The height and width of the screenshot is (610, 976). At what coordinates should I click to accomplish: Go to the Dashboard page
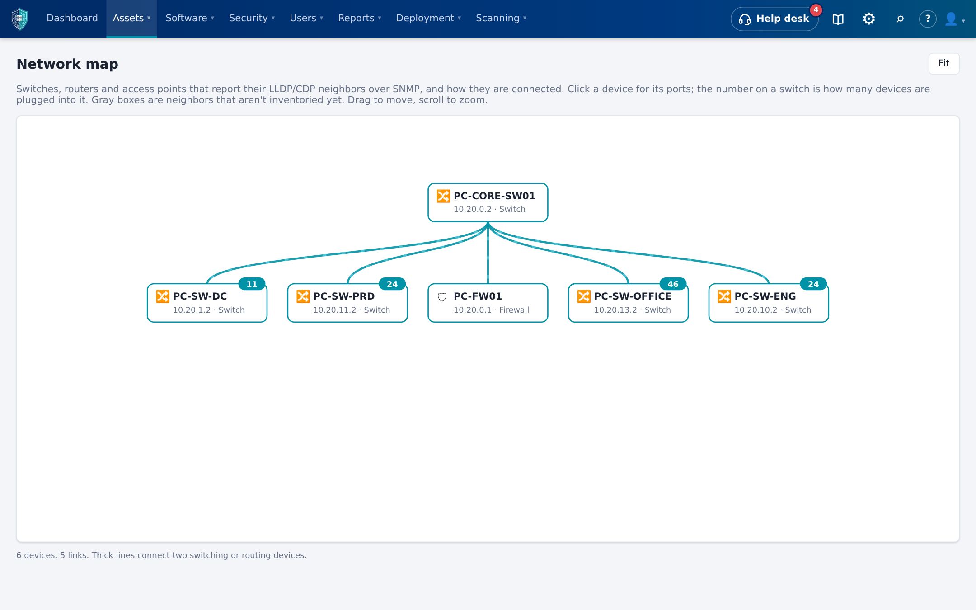point(72,18)
